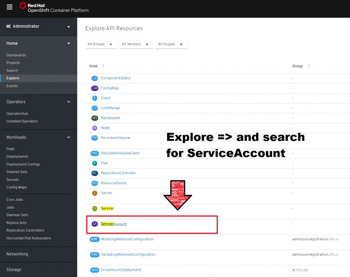The height and width of the screenshot is (277, 350).
Task: Click the Red Hat OpenShift logo
Action: [54, 8]
